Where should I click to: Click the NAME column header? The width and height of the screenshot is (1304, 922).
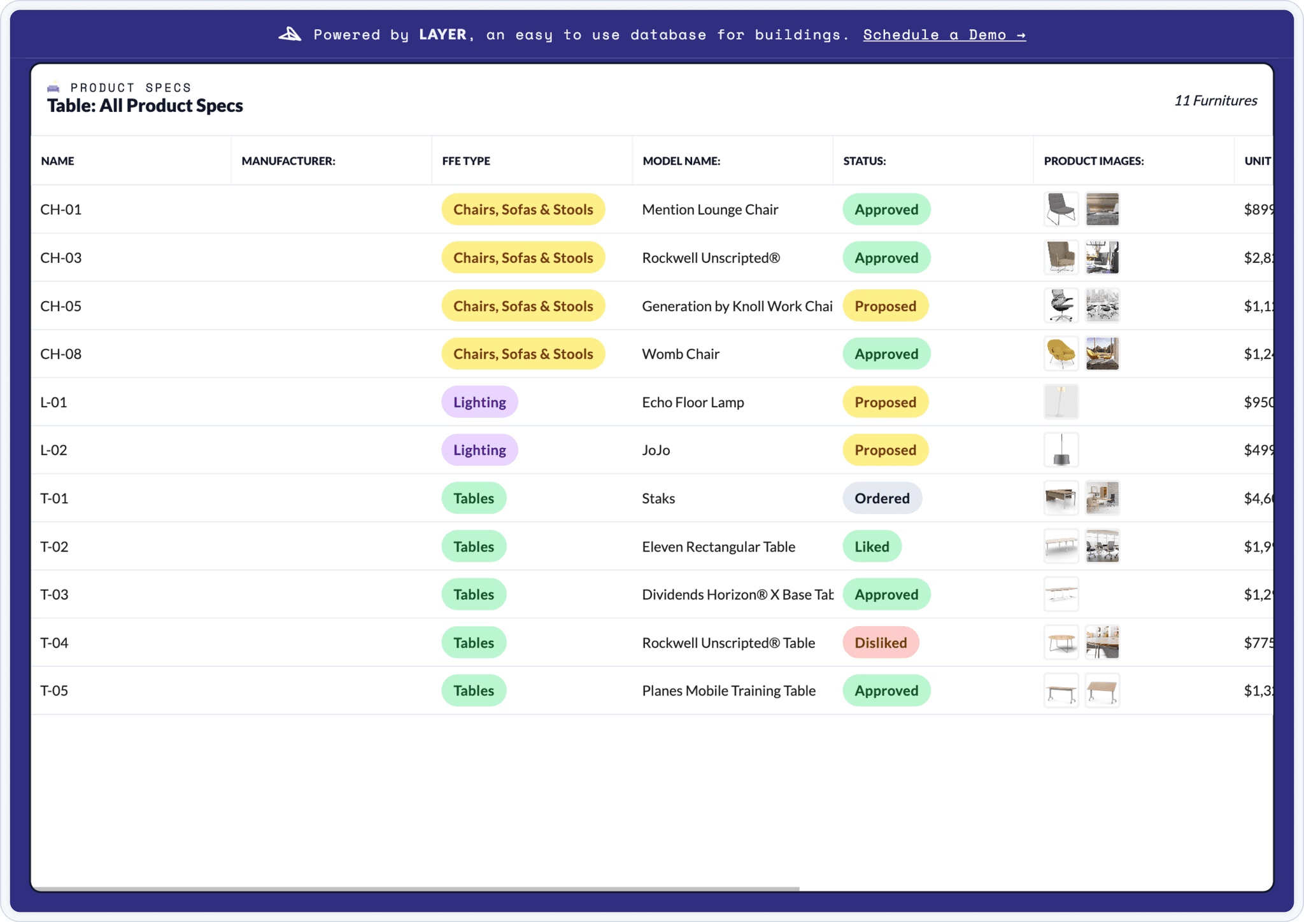57,160
